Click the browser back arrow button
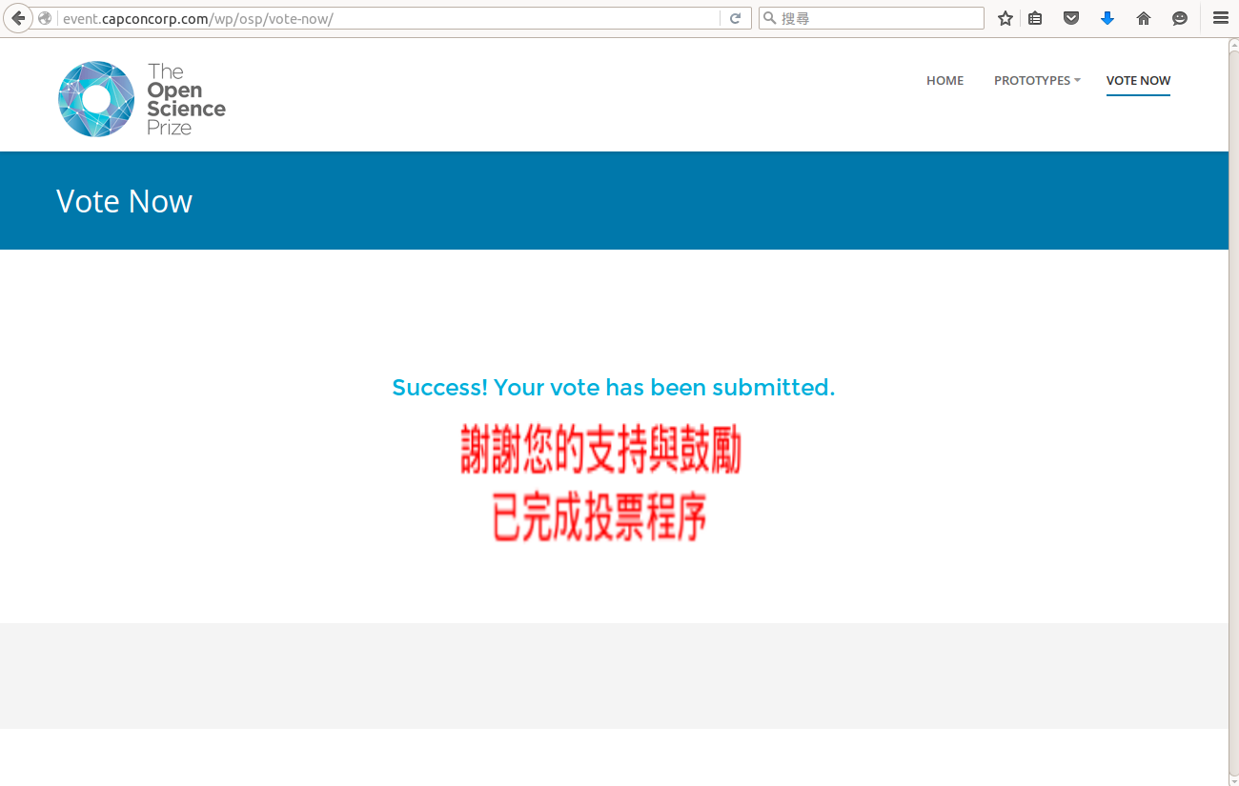The height and width of the screenshot is (786, 1239). pyautogui.click(x=18, y=18)
